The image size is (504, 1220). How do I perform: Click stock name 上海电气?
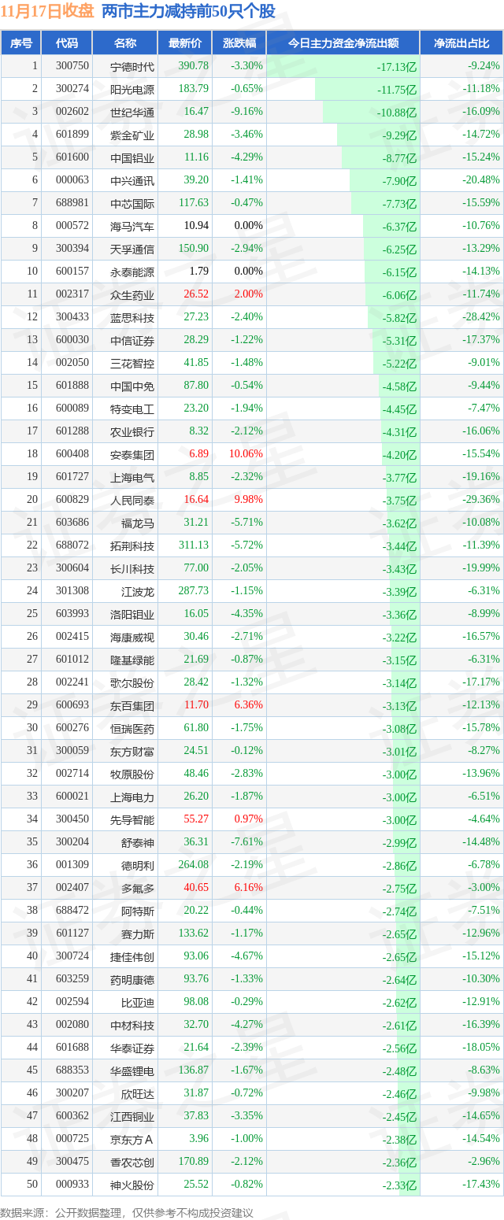(132, 477)
